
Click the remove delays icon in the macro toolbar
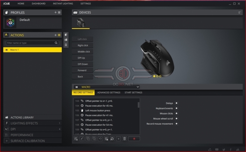click(x=112, y=139)
